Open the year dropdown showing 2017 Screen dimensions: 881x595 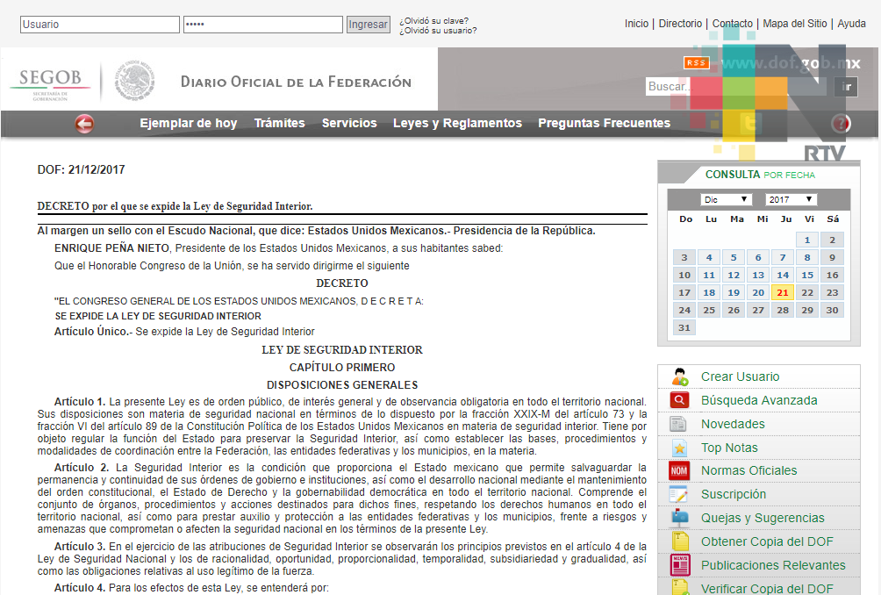791,199
